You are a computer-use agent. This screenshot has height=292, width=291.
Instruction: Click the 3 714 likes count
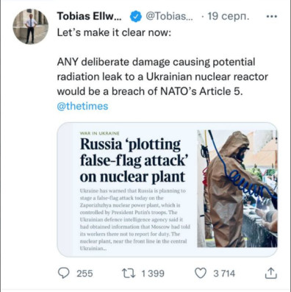tap(224, 274)
